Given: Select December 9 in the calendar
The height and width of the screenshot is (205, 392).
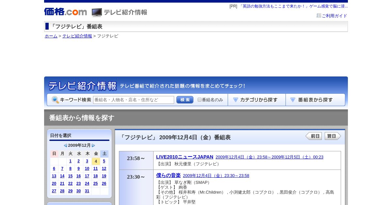Looking at the screenshot, I should 78,169.
